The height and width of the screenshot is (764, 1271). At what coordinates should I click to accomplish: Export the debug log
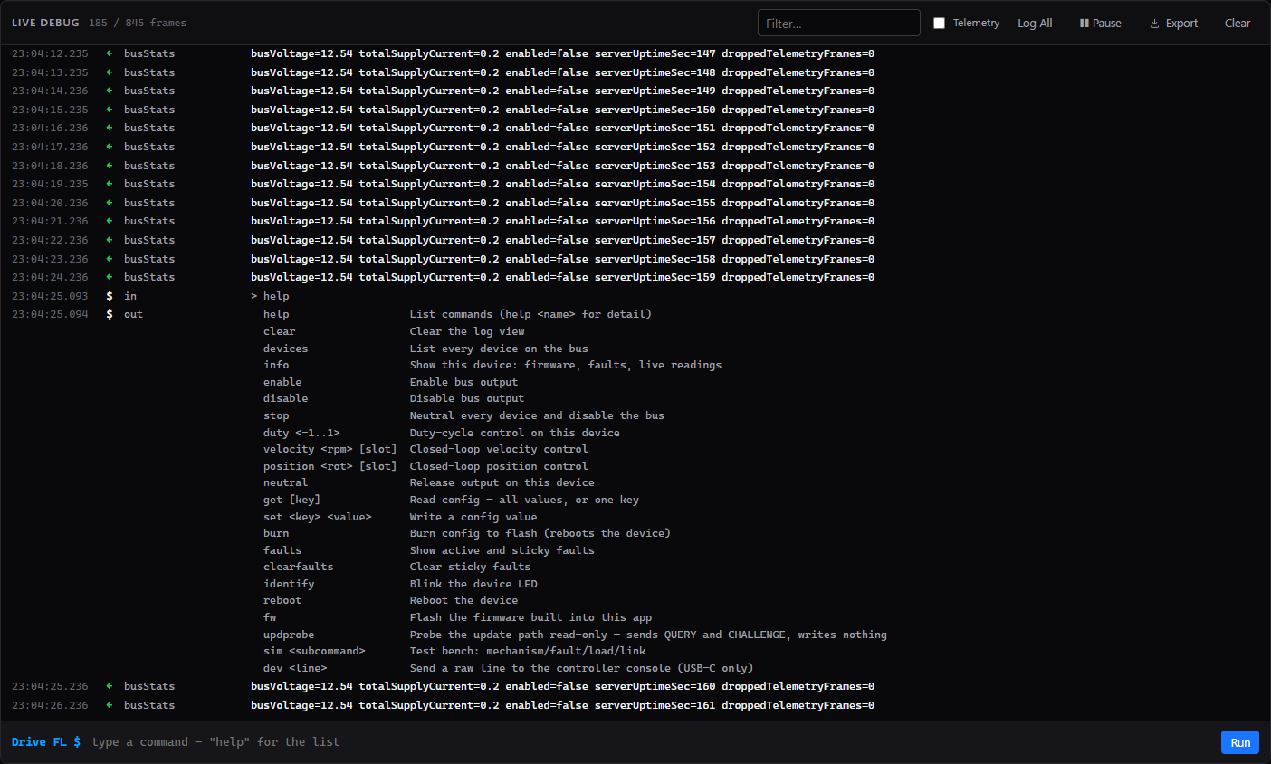pyautogui.click(x=1173, y=24)
